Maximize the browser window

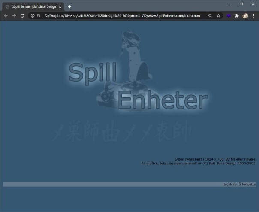pyautogui.click(x=241, y=4)
